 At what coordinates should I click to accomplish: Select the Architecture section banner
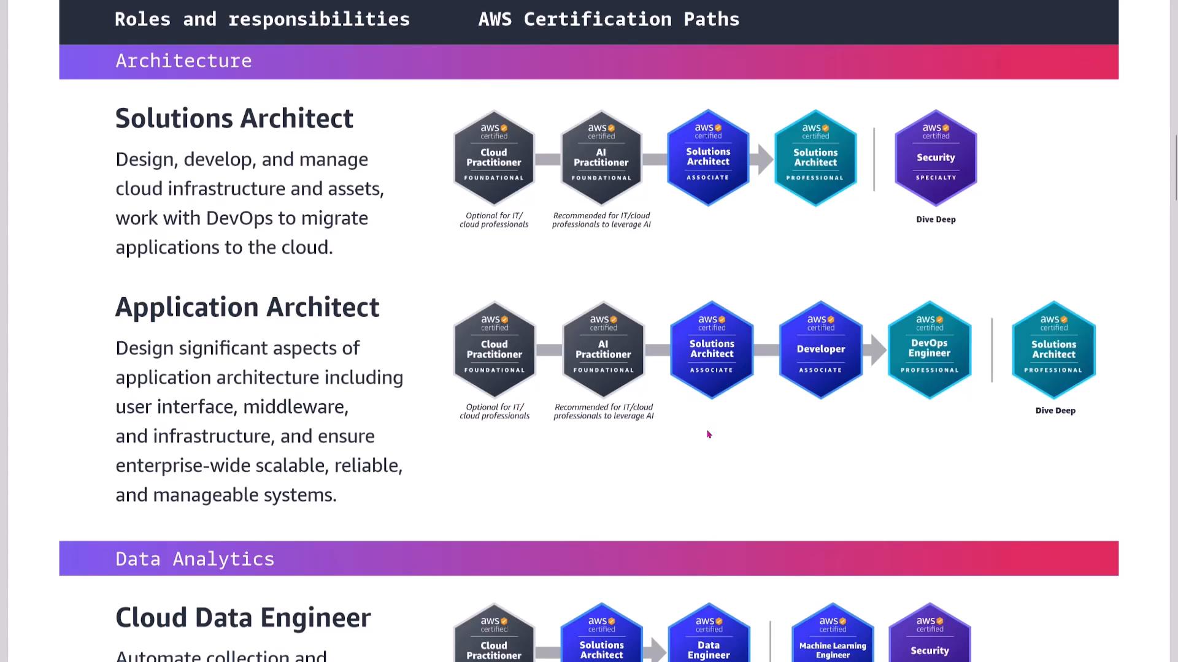coord(589,61)
